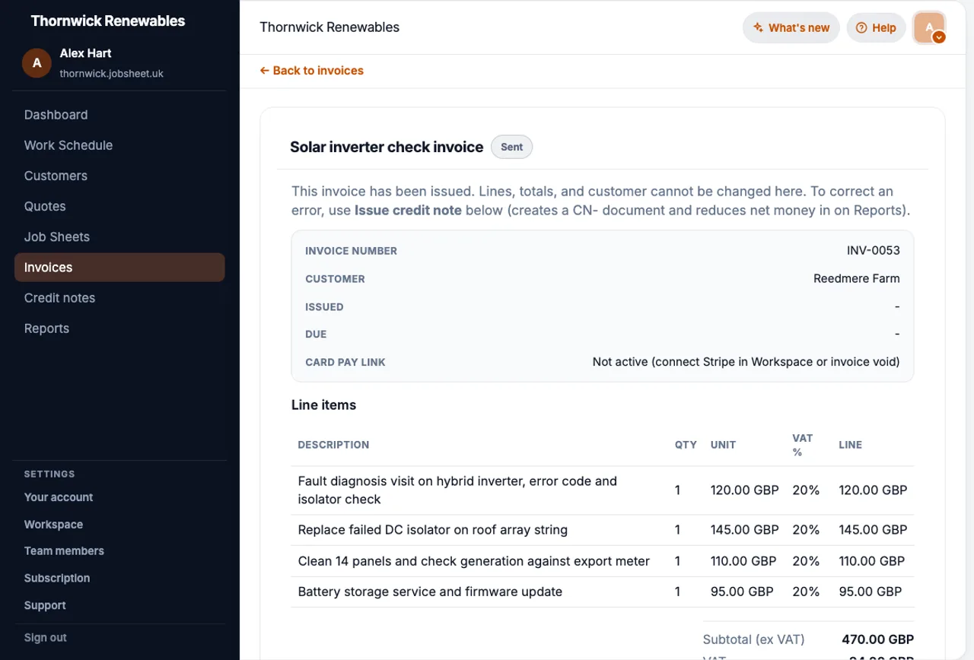Click the question mark Help icon
Image resolution: width=974 pixels, height=660 pixels.
(861, 28)
